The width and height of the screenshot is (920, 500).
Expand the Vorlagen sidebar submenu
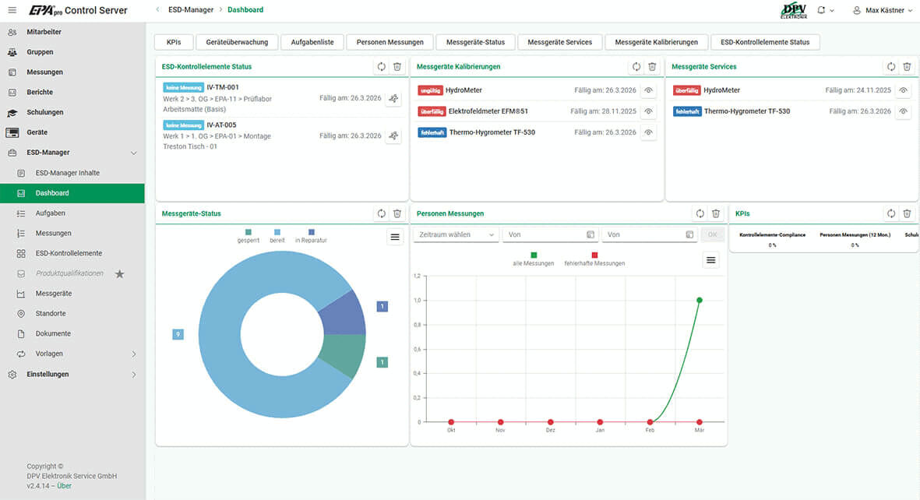pyautogui.click(x=133, y=354)
